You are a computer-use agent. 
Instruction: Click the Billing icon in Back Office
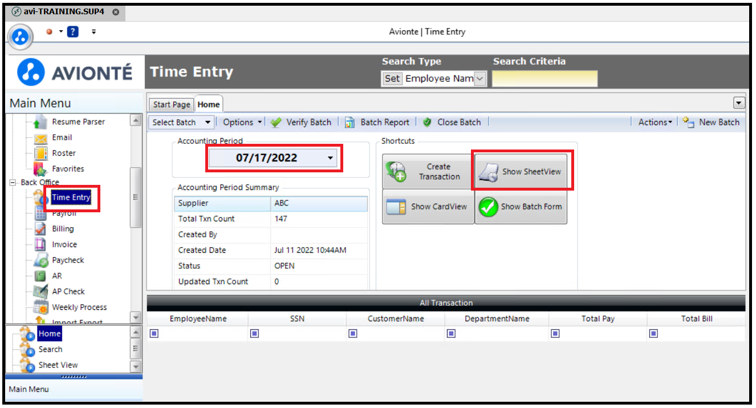tap(40, 229)
